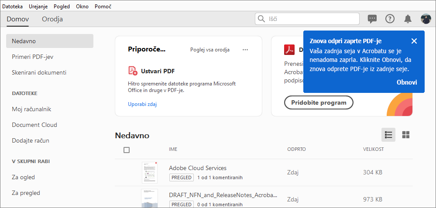436x208 pixels.
Task: Open the Okno menu
Action: click(82, 7)
